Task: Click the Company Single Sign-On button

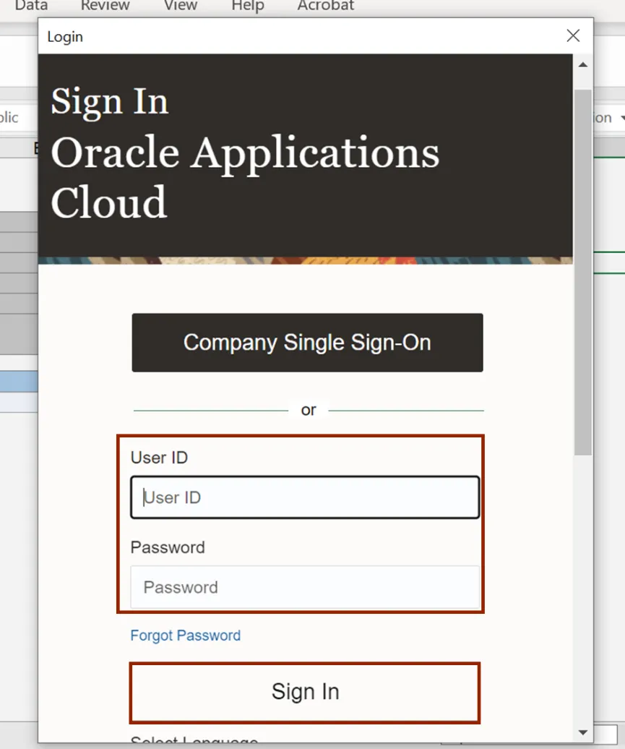Action: pyautogui.click(x=308, y=343)
